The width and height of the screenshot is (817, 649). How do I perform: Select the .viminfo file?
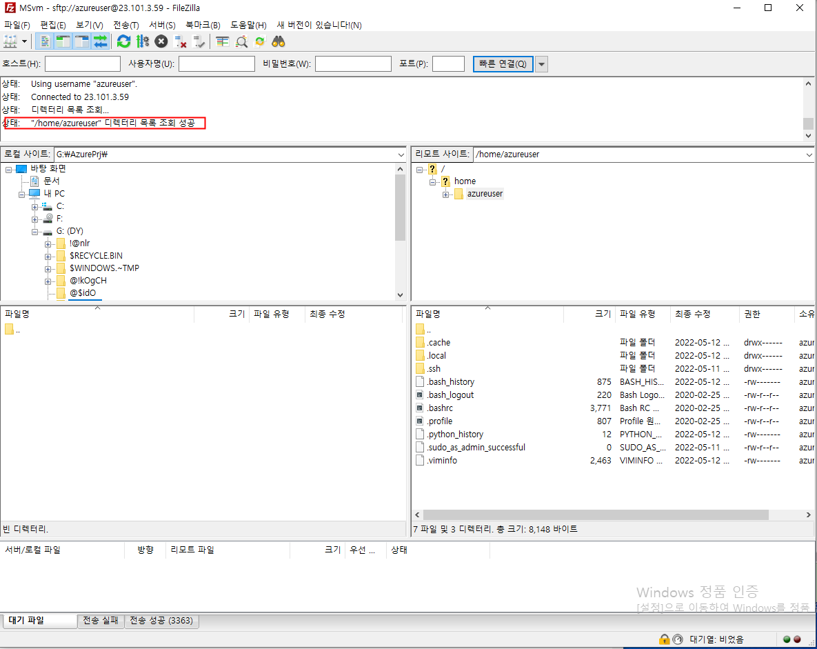tap(442, 460)
